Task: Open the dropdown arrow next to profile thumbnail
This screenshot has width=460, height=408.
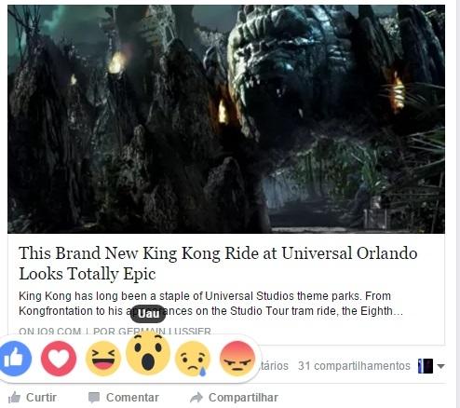Action: pyautogui.click(x=440, y=366)
